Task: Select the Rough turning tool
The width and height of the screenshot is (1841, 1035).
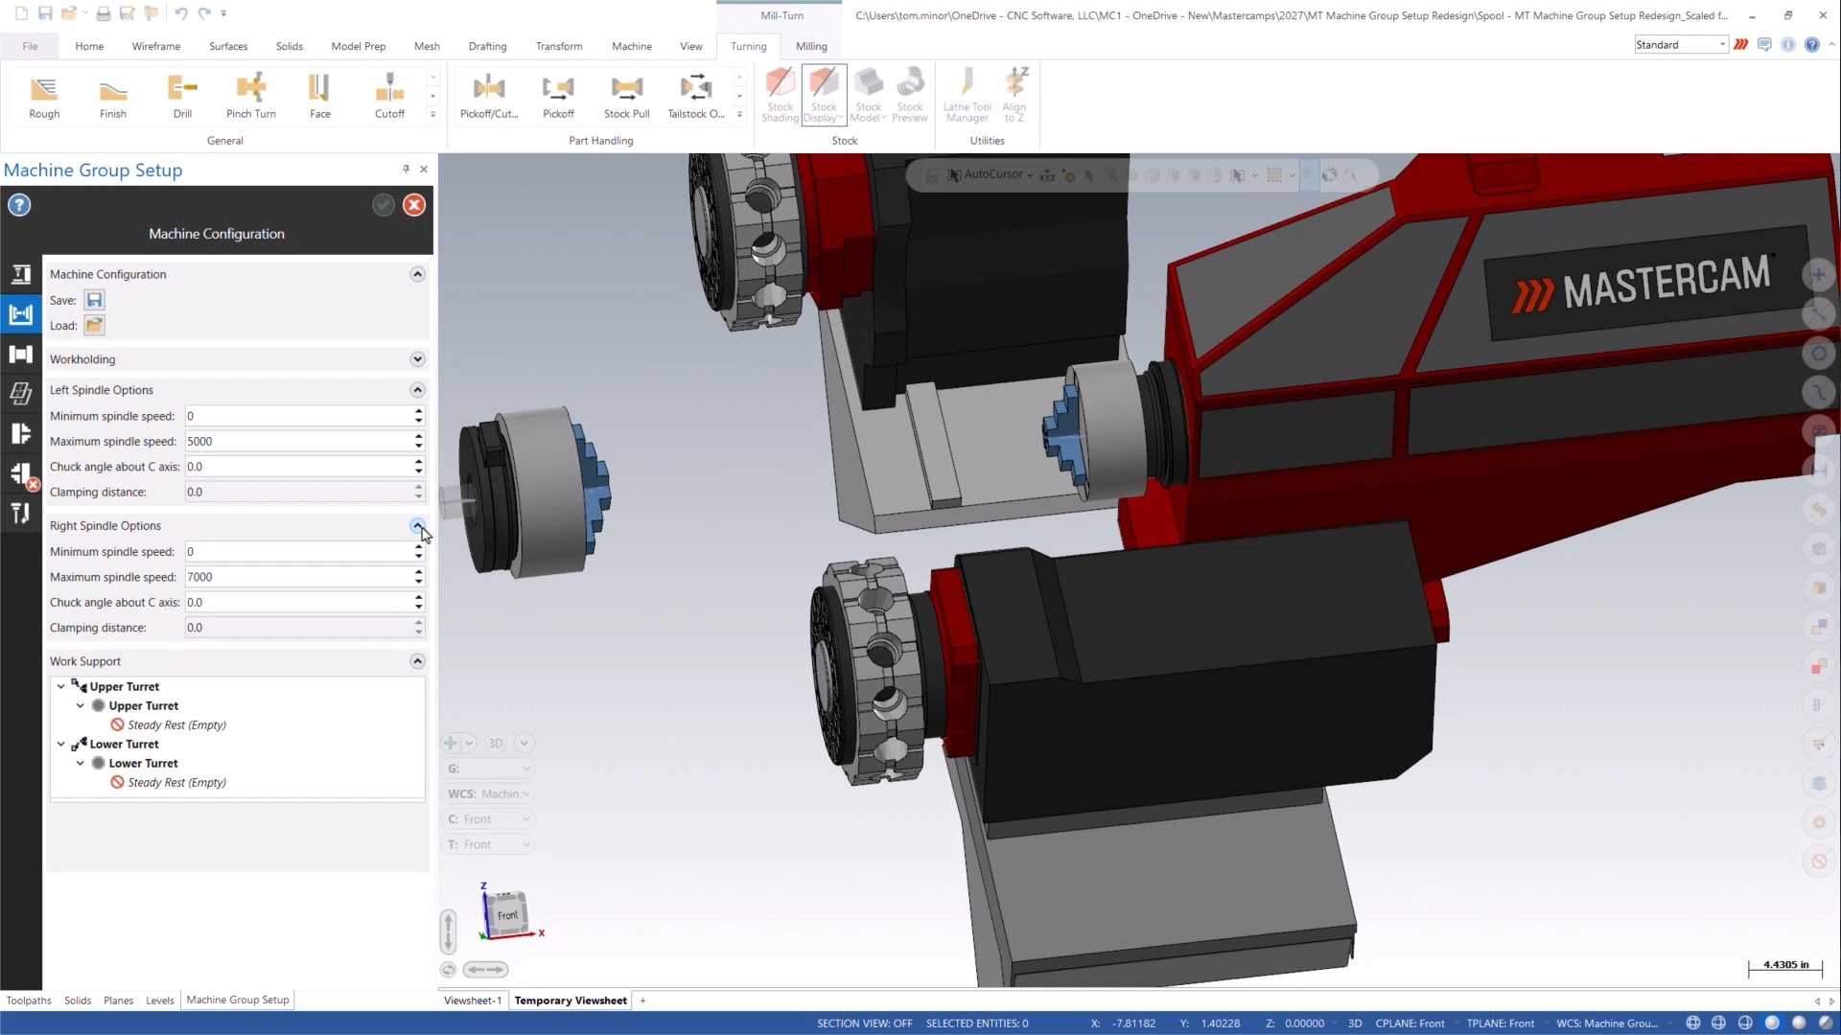Action: [44, 97]
